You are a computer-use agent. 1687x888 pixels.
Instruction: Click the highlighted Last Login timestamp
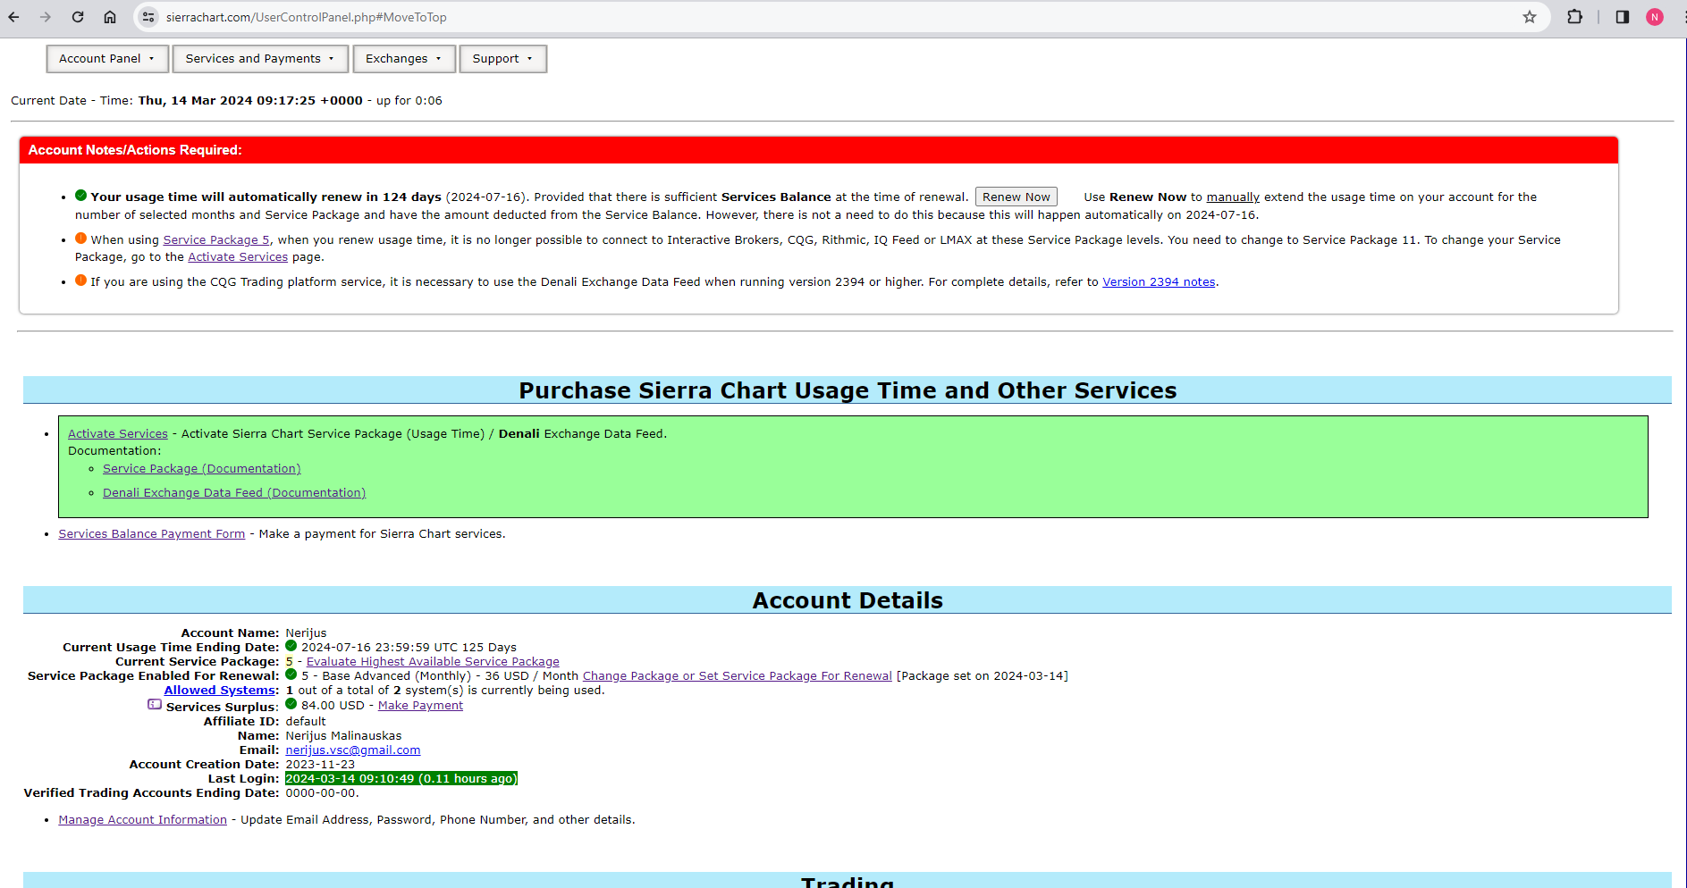401,778
